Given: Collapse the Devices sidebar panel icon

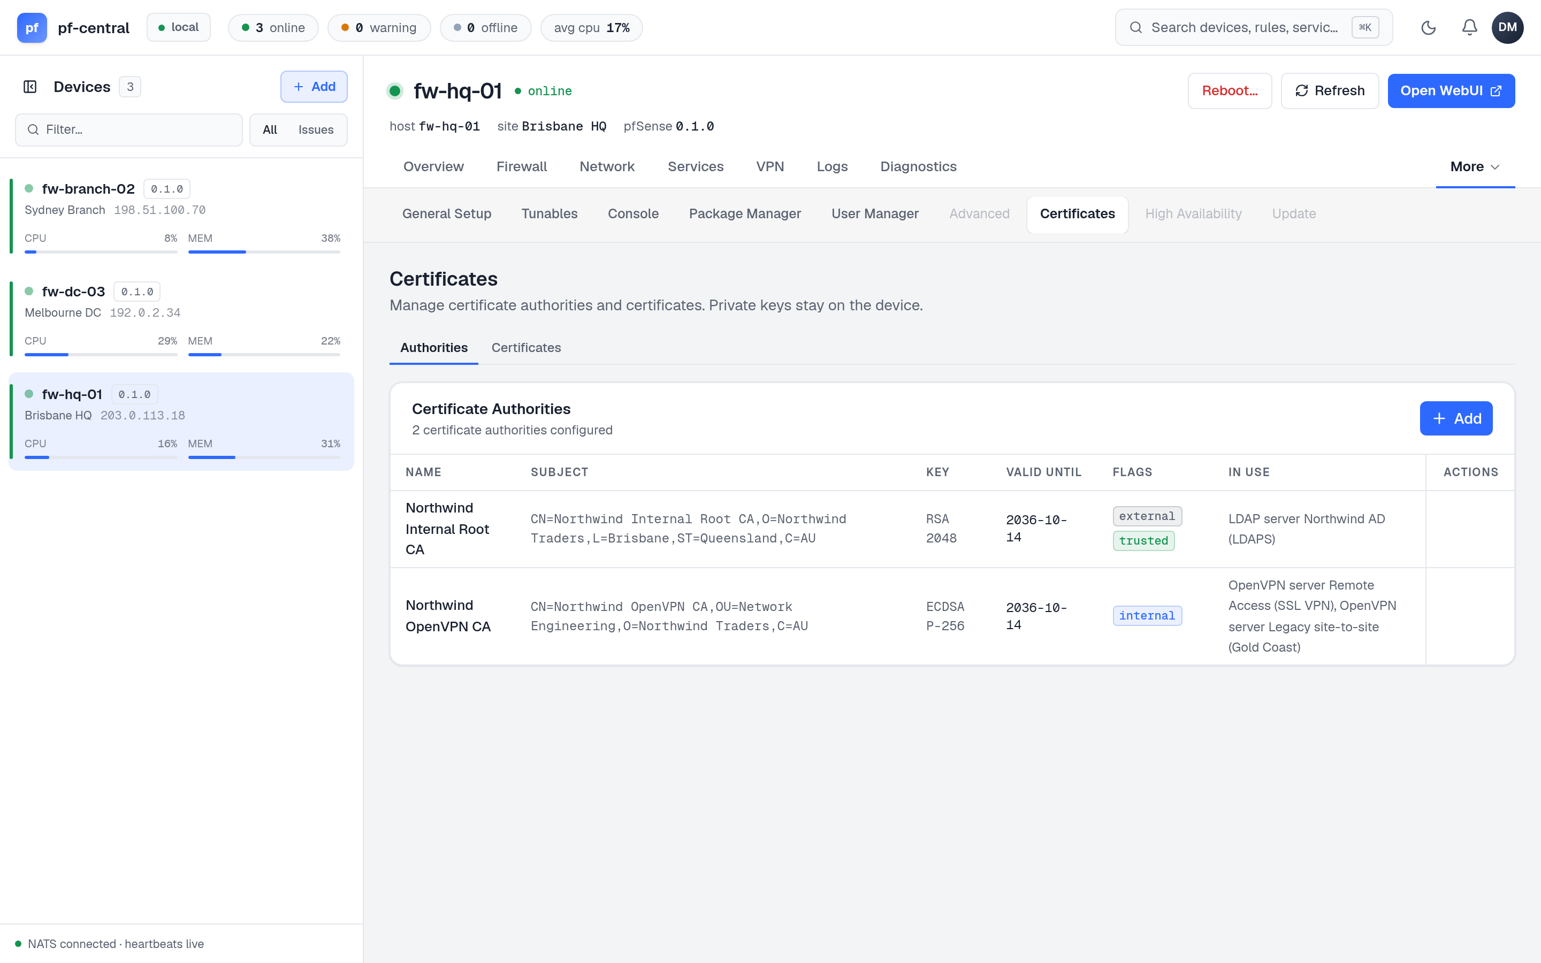Looking at the screenshot, I should coord(30,87).
